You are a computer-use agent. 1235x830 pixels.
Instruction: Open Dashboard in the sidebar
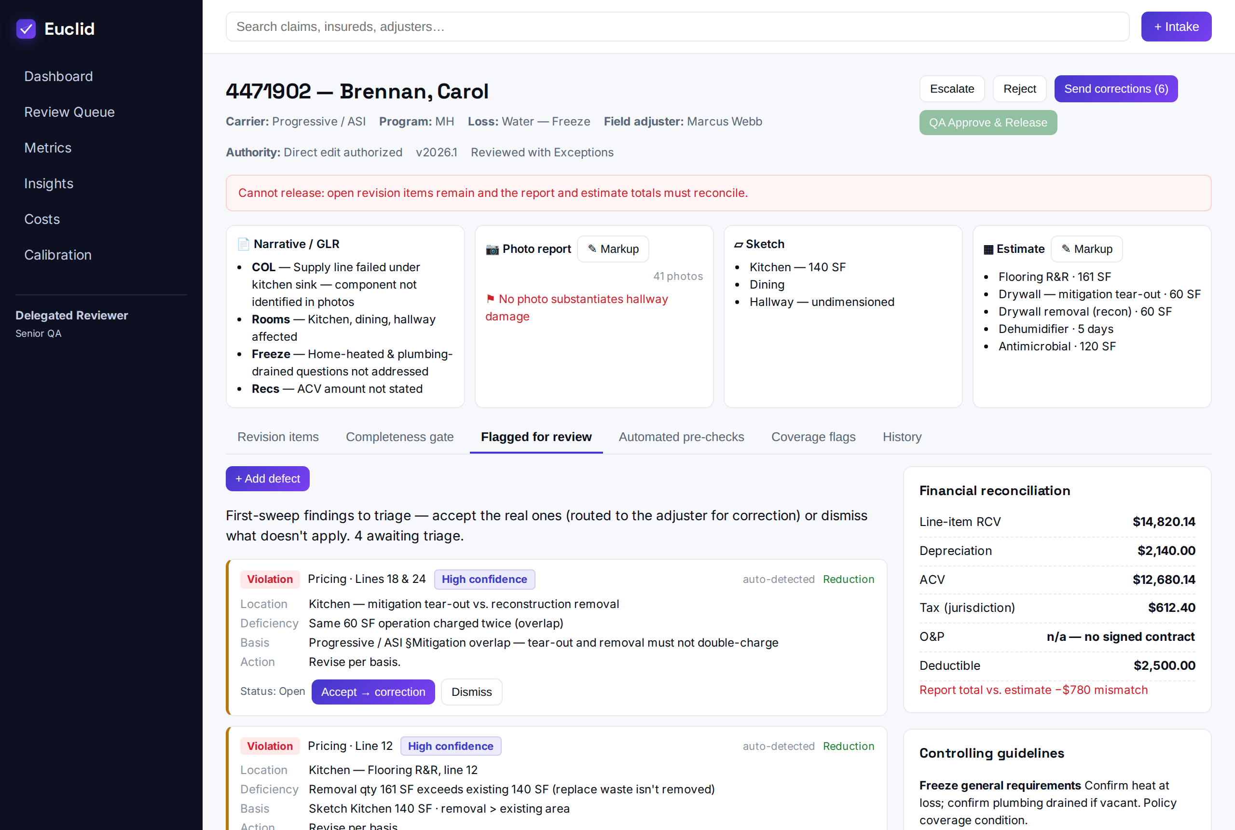59,76
